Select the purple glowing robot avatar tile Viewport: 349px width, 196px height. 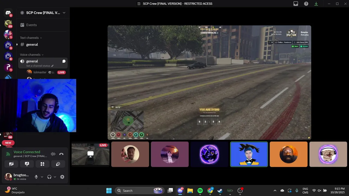coord(209,154)
